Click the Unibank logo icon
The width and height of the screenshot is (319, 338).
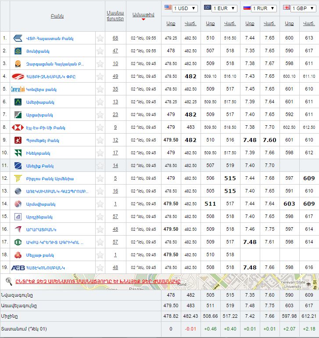click(18, 51)
